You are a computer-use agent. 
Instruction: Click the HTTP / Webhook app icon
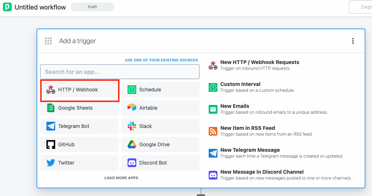click(x=50, y=90)
